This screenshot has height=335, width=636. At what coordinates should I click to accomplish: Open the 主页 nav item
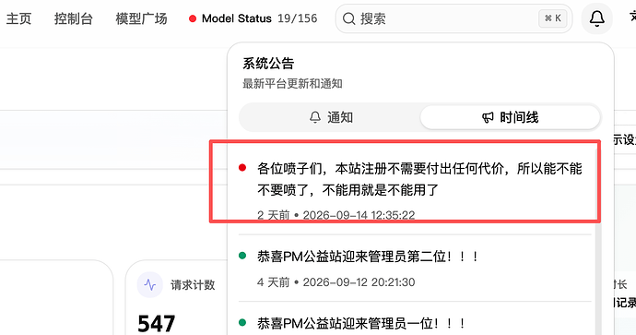[x=18, y=18]
